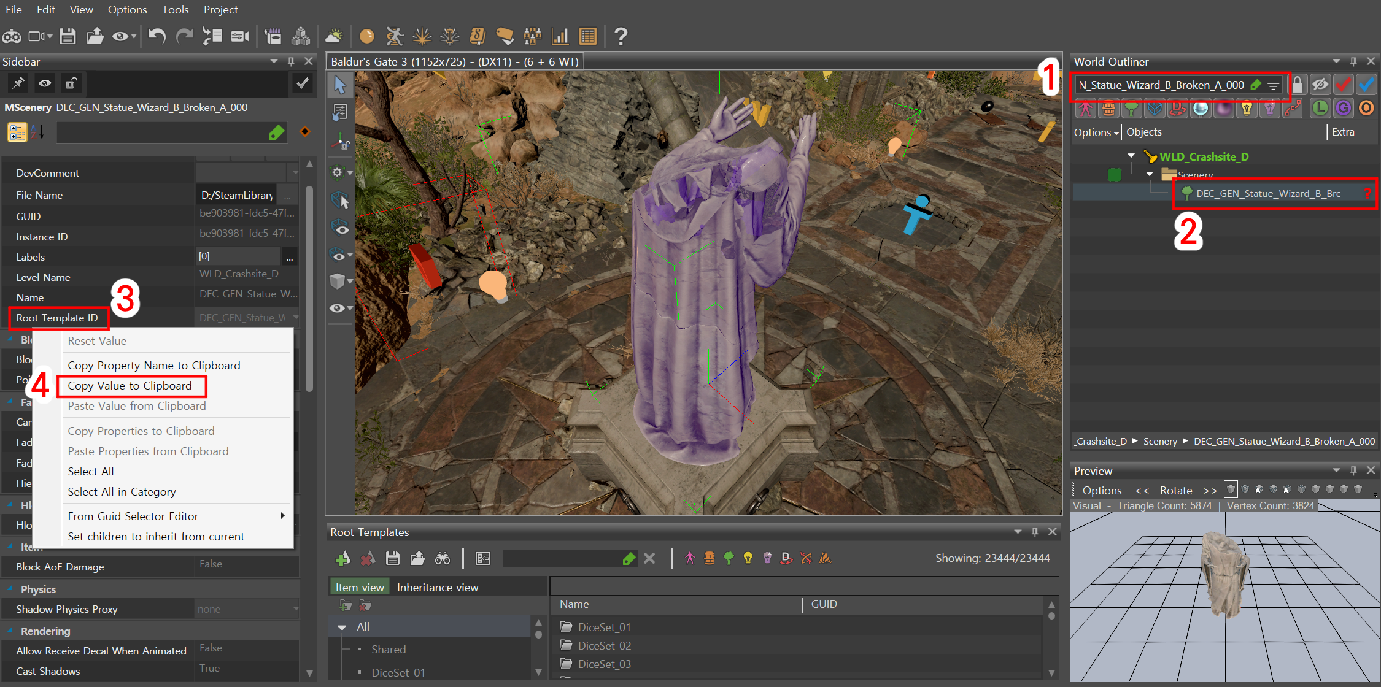This screenshot has height=687, width=1381.
Task: Toggle the padlock lock button in outliner
Action: pyautogui.click(x=1298, y=84)
